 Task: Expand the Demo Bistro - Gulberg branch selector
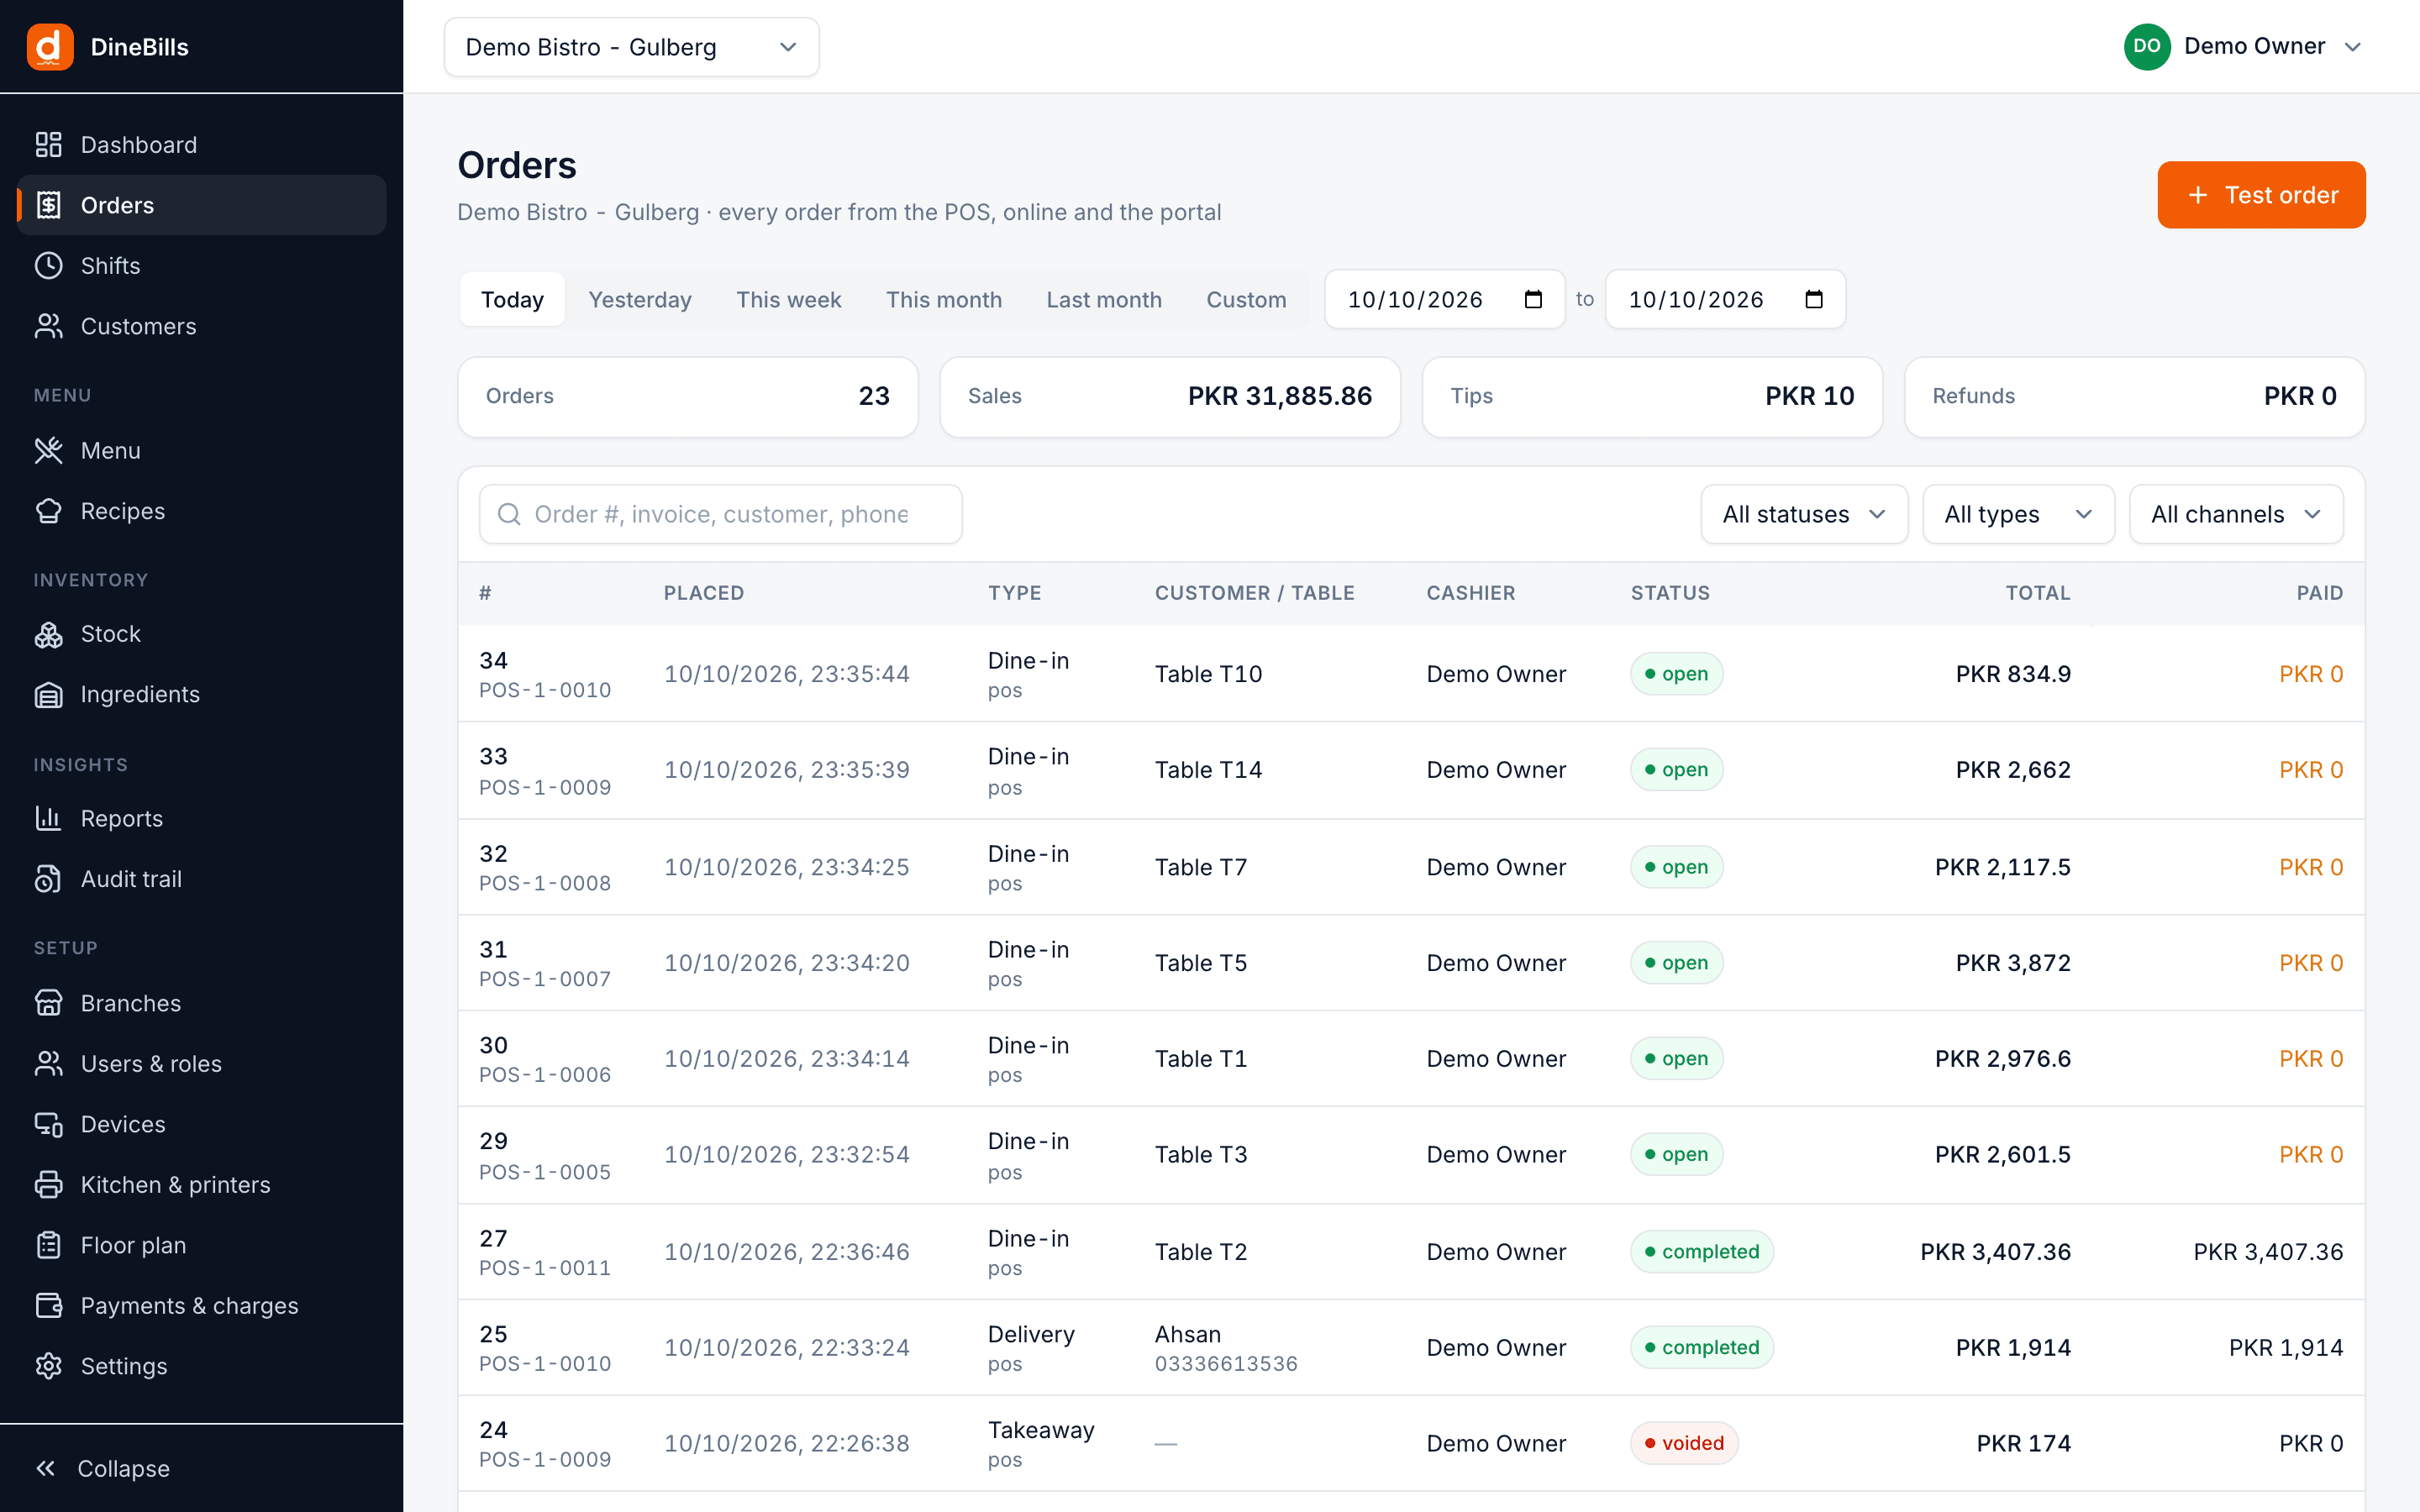631,47
